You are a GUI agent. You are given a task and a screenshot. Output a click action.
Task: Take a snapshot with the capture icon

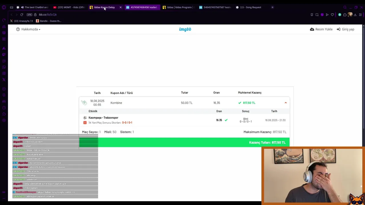[x=317, y=15]
